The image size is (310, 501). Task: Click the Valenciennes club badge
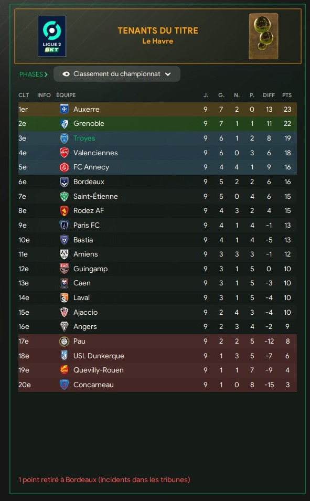click(x=64, y=153)
